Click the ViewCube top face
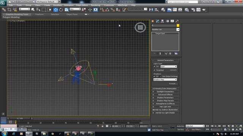The height and width of the screenshot is (136, 243). tap(140, 28)
